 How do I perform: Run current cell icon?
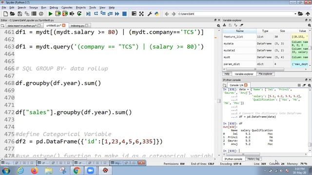click(x=58, y=14)
